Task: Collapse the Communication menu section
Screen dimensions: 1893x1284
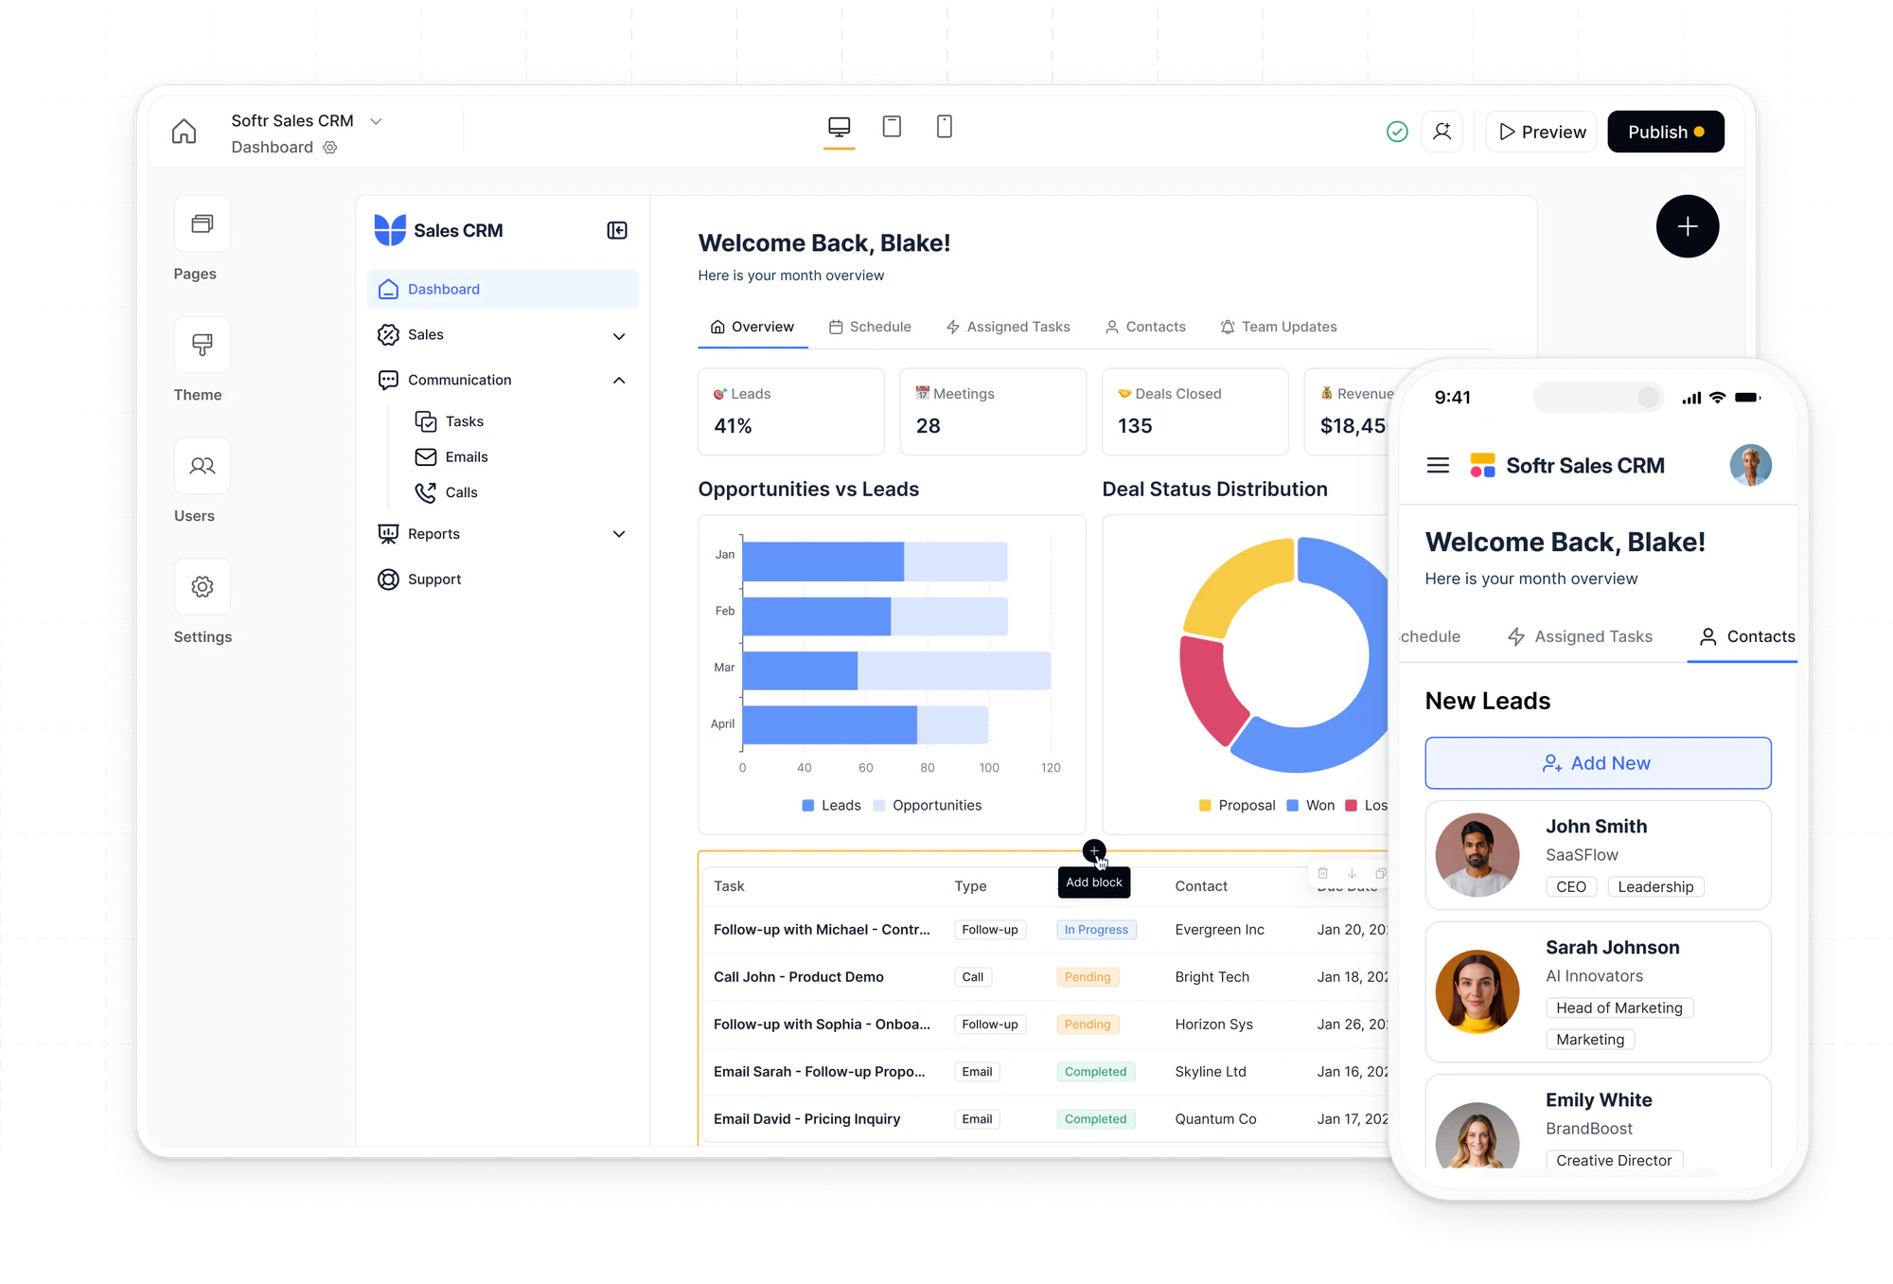Action: click(619, 381)
